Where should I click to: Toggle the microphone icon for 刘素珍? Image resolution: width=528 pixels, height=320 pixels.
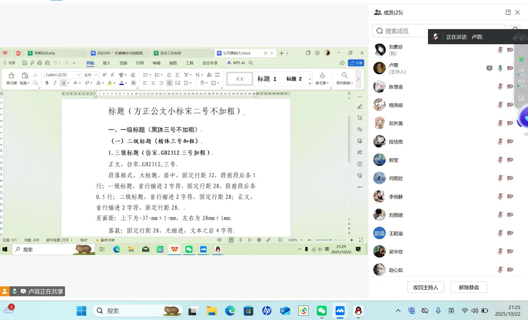(500, 50)
